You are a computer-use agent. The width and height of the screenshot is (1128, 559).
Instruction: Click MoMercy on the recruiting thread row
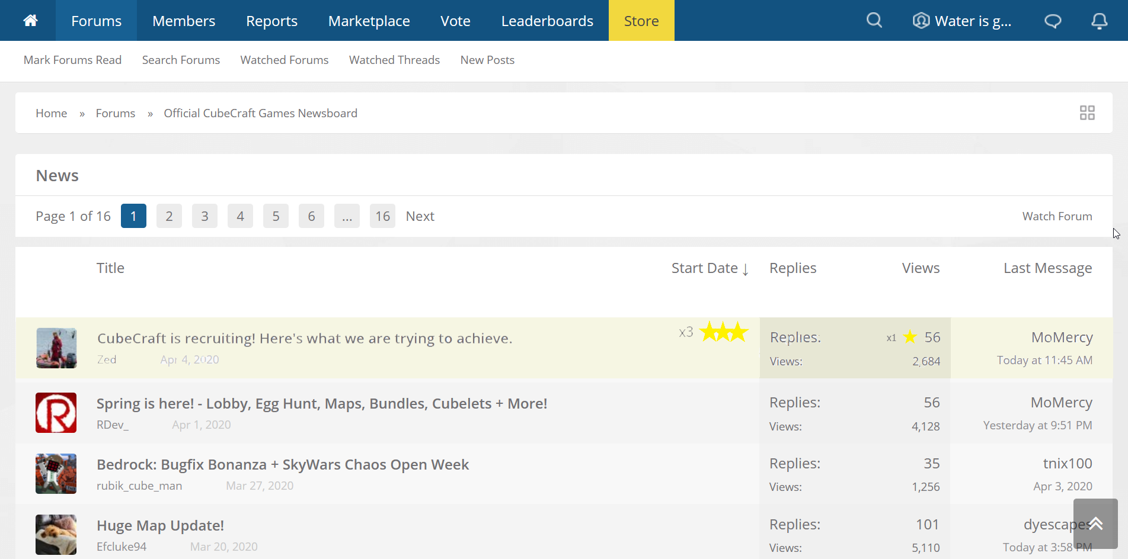1062,338
